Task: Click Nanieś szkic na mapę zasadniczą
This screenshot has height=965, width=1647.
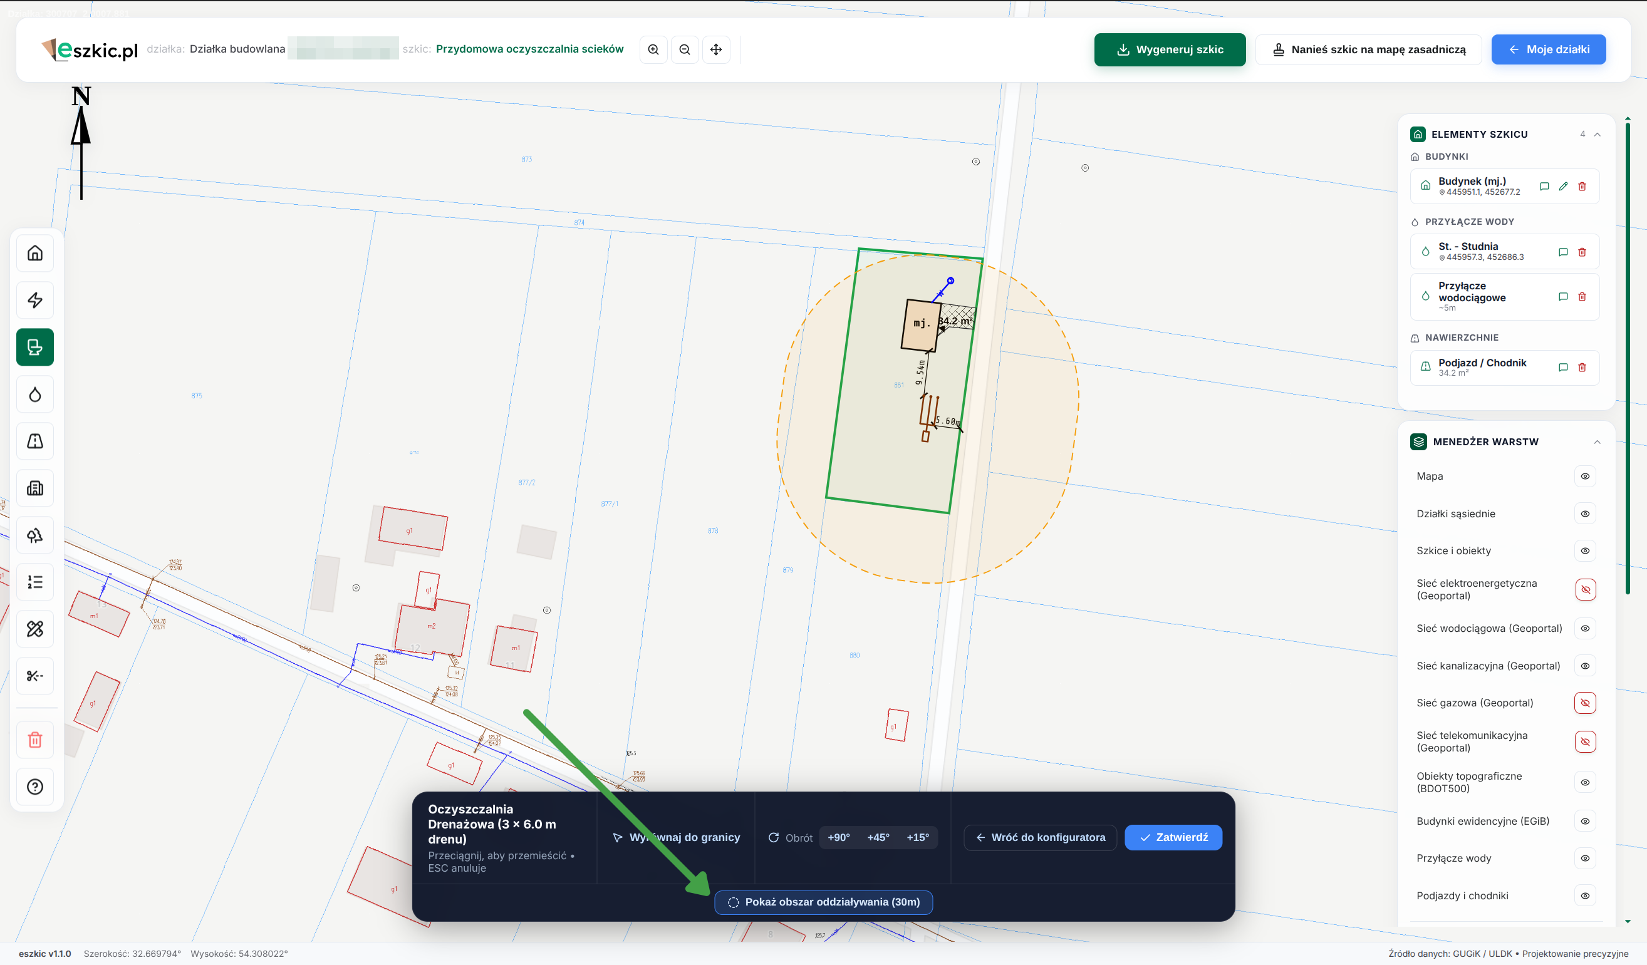Action: tap(1369, 49)
